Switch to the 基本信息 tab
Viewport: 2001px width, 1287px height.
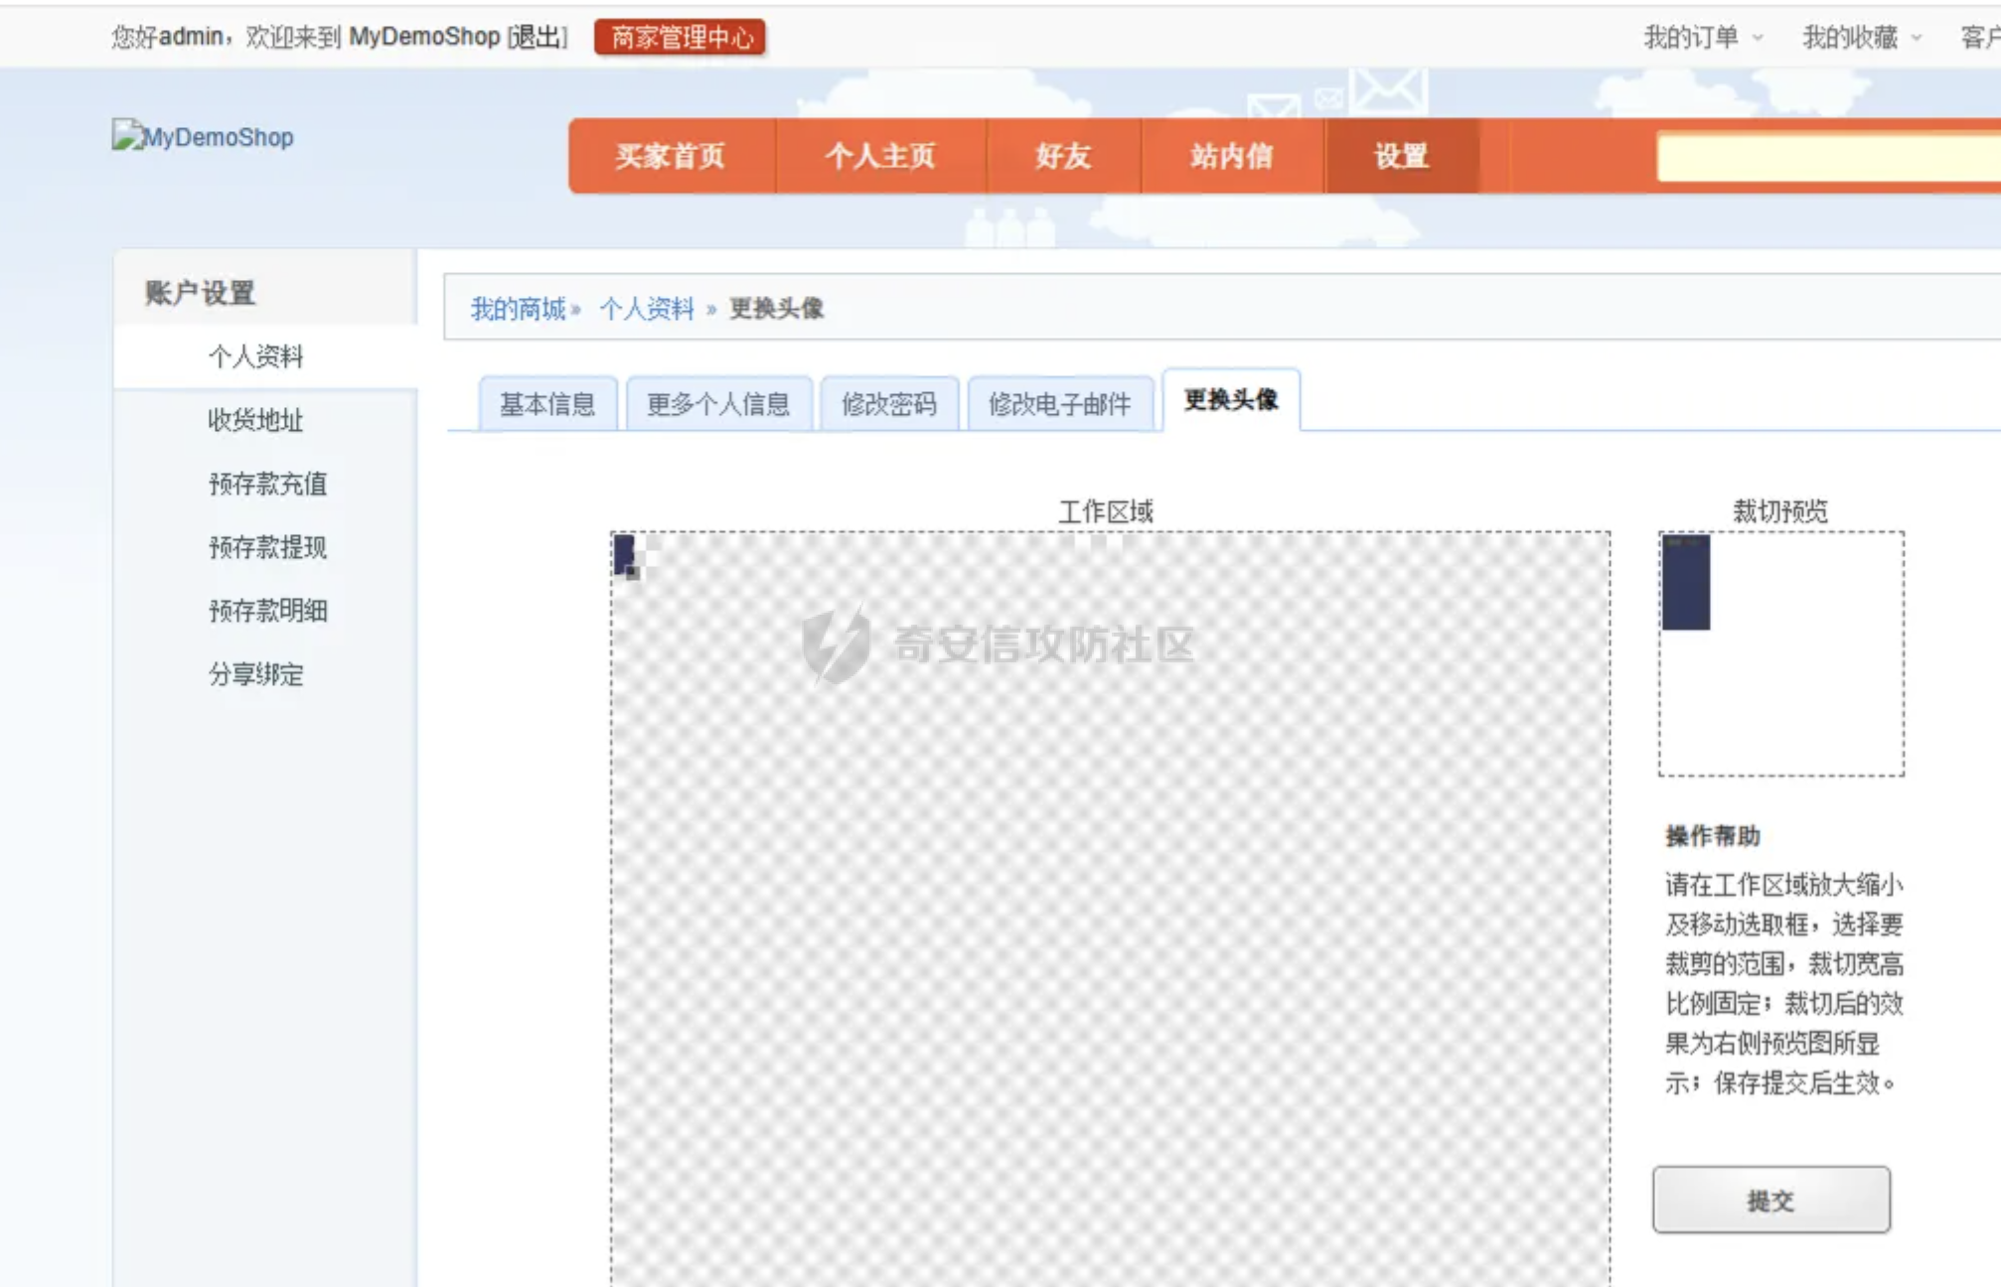(548, 403)
